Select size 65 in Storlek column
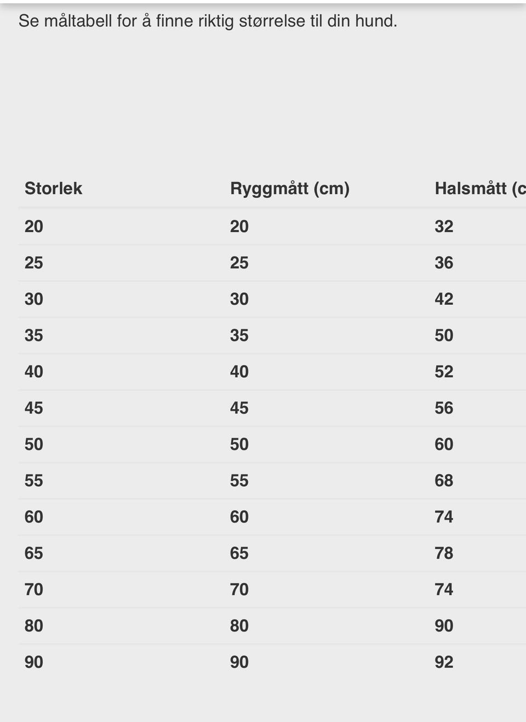526x722 pixels. [x=34, y=553]
